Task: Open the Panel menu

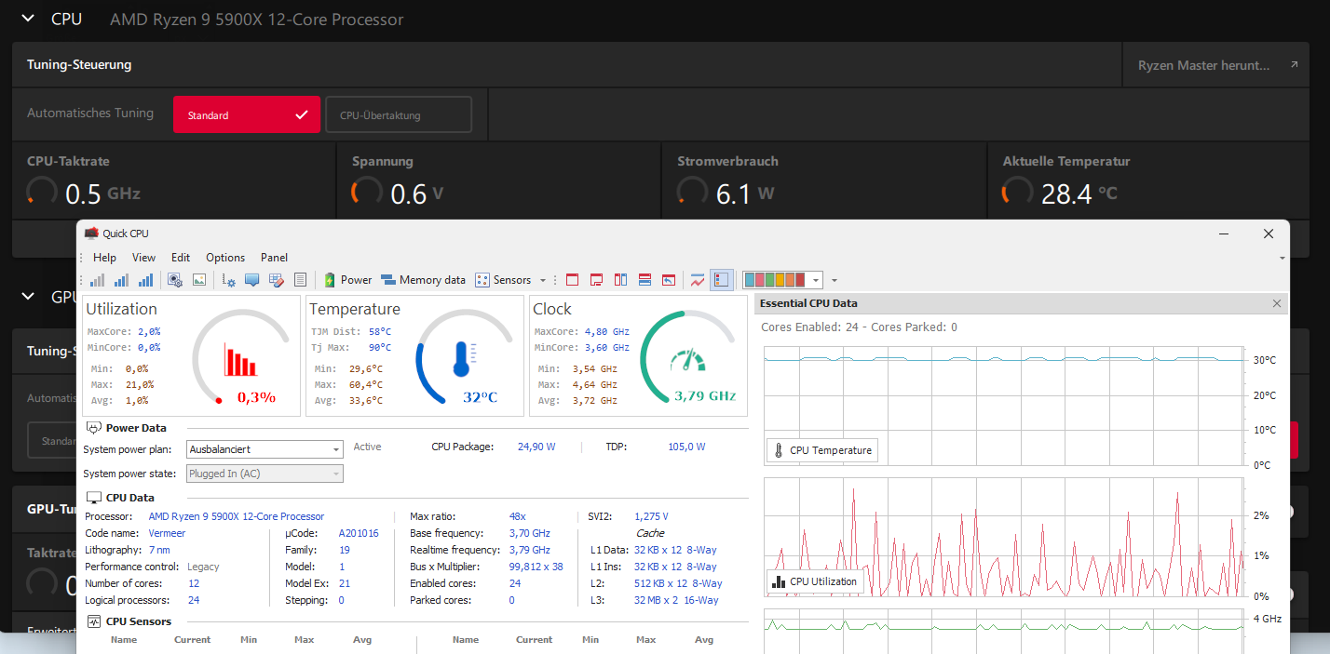Action: click(x=274, y=258)
